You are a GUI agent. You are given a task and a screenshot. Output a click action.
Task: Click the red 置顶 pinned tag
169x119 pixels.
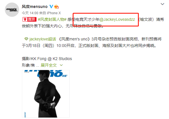(x=29, y=19)
